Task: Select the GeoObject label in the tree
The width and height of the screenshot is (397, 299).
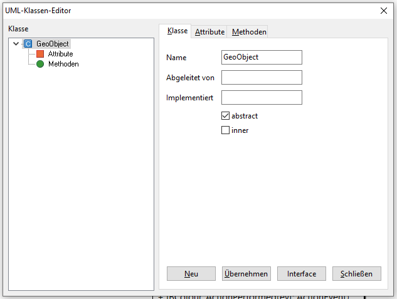Action: (53, 44)
